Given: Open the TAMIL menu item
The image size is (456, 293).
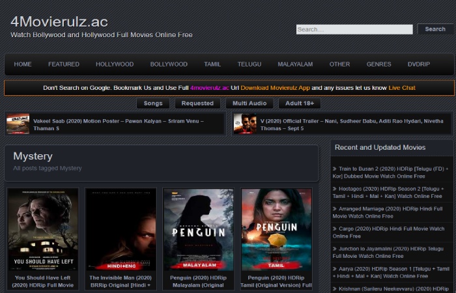Looking at the screenshot, I should coord(212,64).
